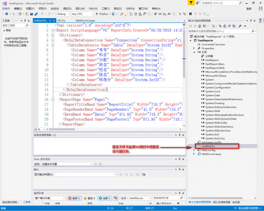This screenshot has height=211, width=264.
Task: Switch to class view bottom tab
Action: [x=236, y=202]
